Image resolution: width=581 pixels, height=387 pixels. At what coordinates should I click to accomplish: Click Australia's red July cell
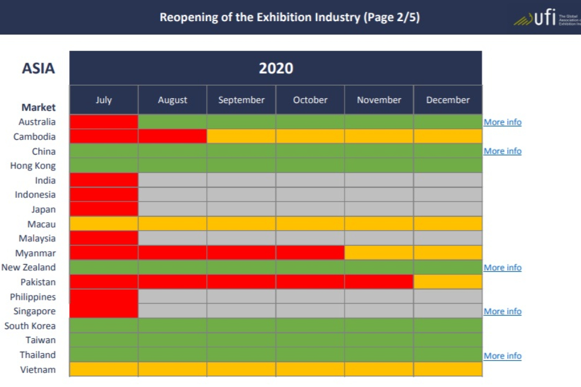coord(104,122)
